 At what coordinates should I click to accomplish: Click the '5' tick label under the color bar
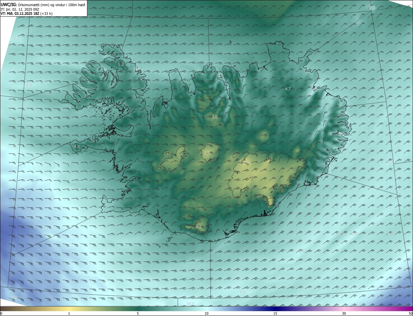click(138, 314)
